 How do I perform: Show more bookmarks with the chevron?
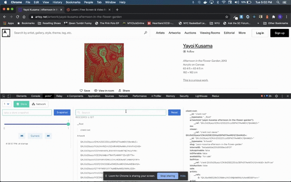tap(258, 23)
